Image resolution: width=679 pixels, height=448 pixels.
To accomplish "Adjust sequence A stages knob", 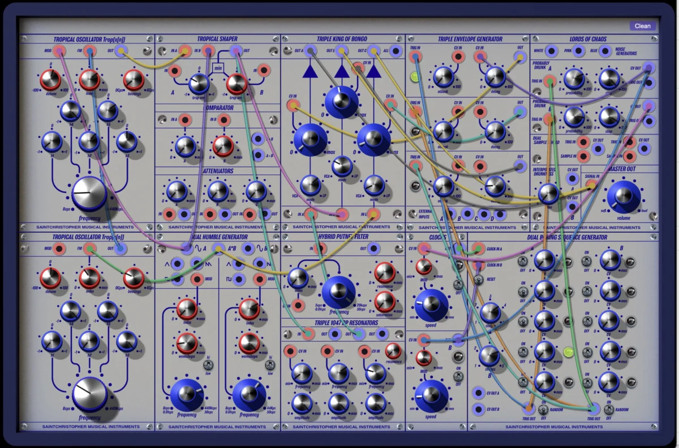I will tap(490, 312).
